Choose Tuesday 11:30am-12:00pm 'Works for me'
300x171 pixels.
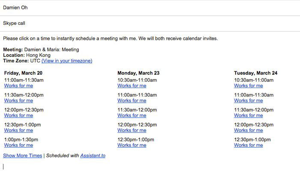[248, 115]
